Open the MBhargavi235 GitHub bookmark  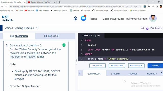(119, 10)
